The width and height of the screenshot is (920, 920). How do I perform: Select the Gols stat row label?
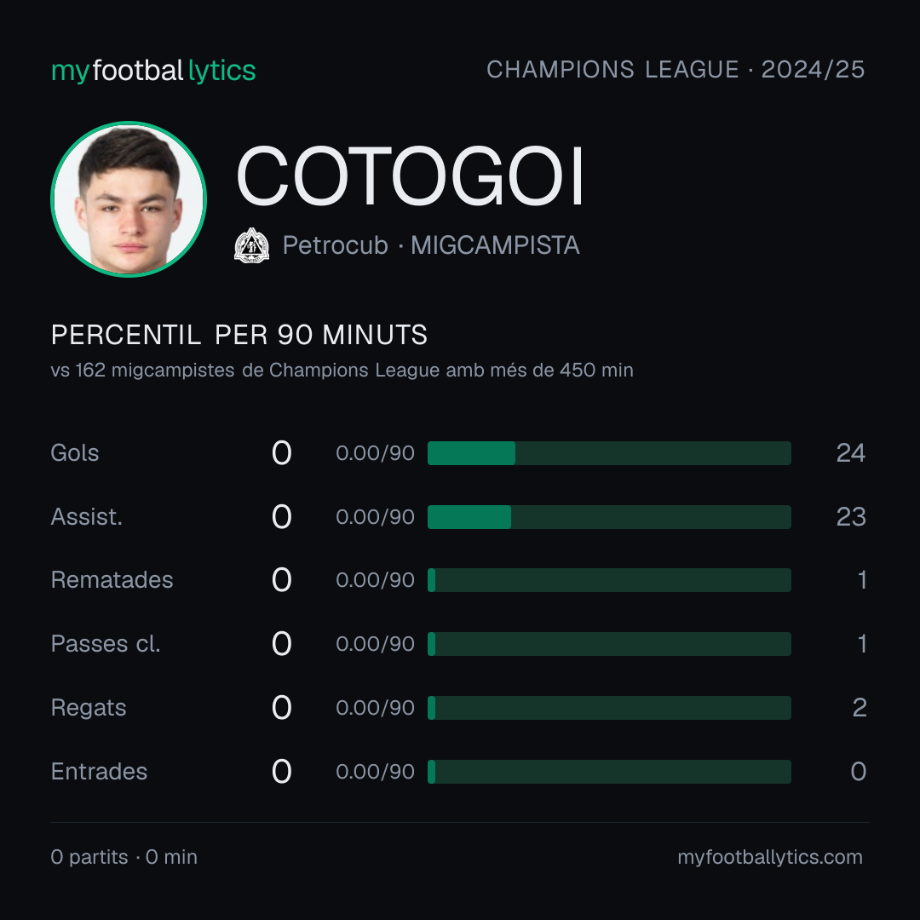coord(74,453)
